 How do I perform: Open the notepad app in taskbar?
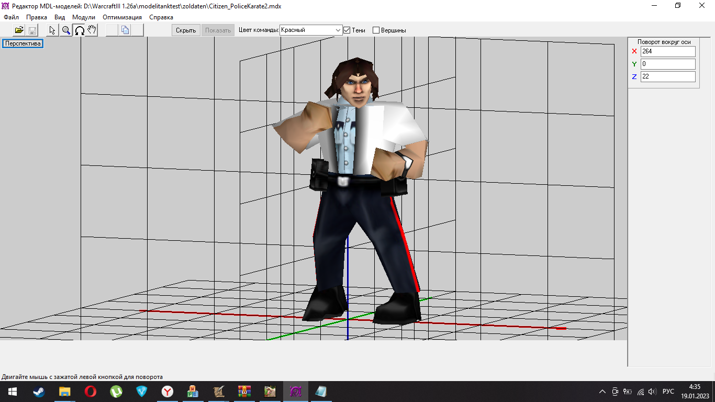[x=321, y=392]
